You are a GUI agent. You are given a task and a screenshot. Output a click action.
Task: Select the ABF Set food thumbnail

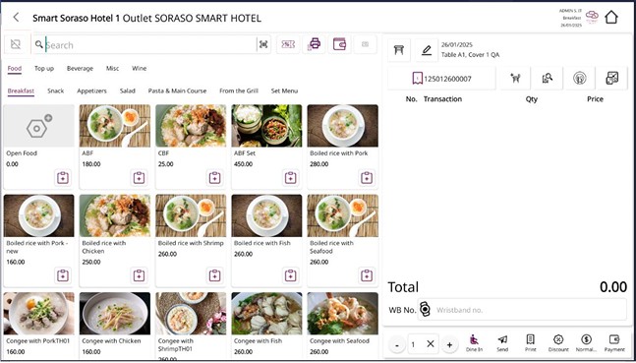click(266, 126)
